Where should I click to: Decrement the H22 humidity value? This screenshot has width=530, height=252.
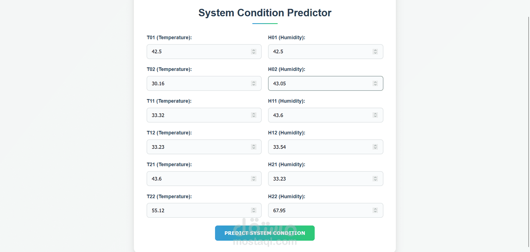[375, 211]
